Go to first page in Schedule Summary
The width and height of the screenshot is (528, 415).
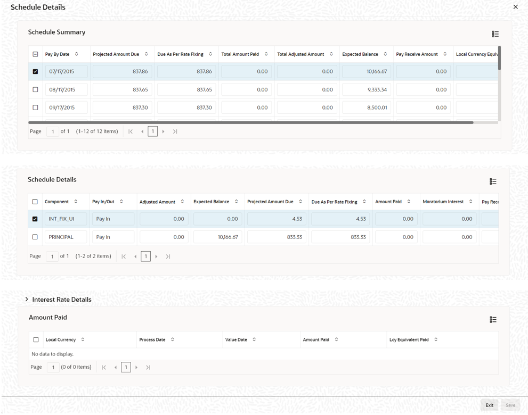pyautogui.click(x=131, y=131)
